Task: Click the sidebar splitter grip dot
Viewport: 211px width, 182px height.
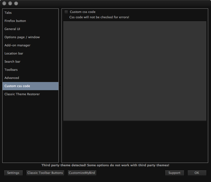Action: tap(60, 86)
